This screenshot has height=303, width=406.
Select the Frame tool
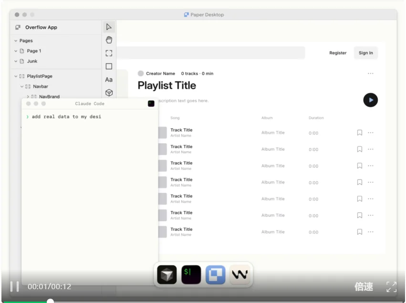[109, 53]
